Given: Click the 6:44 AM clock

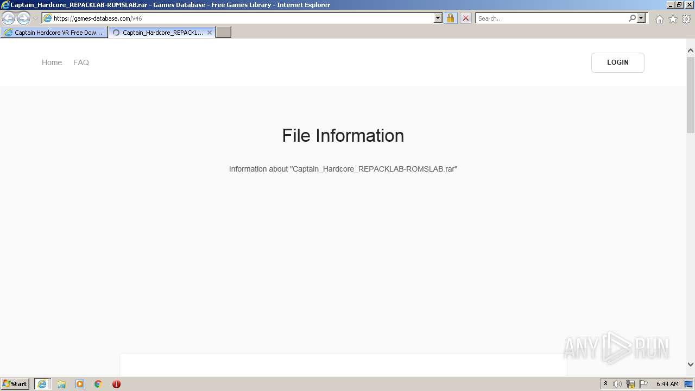Looking at the screenshot, I should pos(667,384).
